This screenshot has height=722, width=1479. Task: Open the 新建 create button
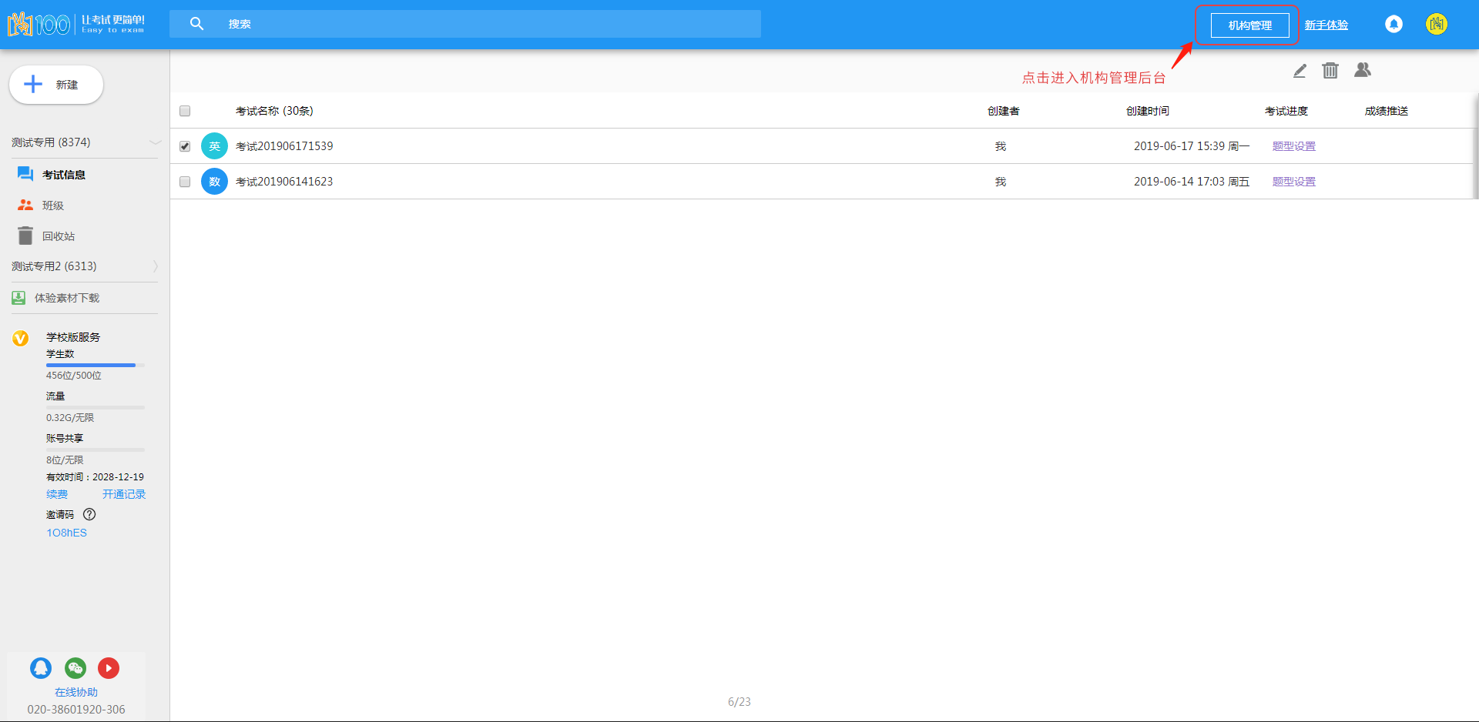click(x=56, y=85)
